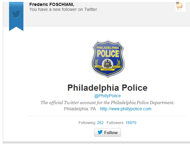Click the Philadelphia, PA location text
190x144 pixels.
[x=80, y=109]
